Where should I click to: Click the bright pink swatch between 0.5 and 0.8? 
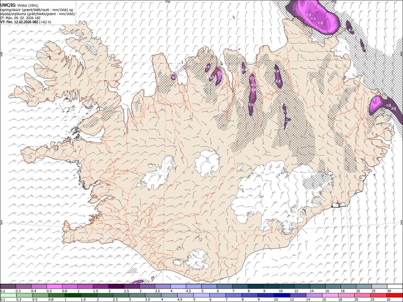click(x=54, y=286)
